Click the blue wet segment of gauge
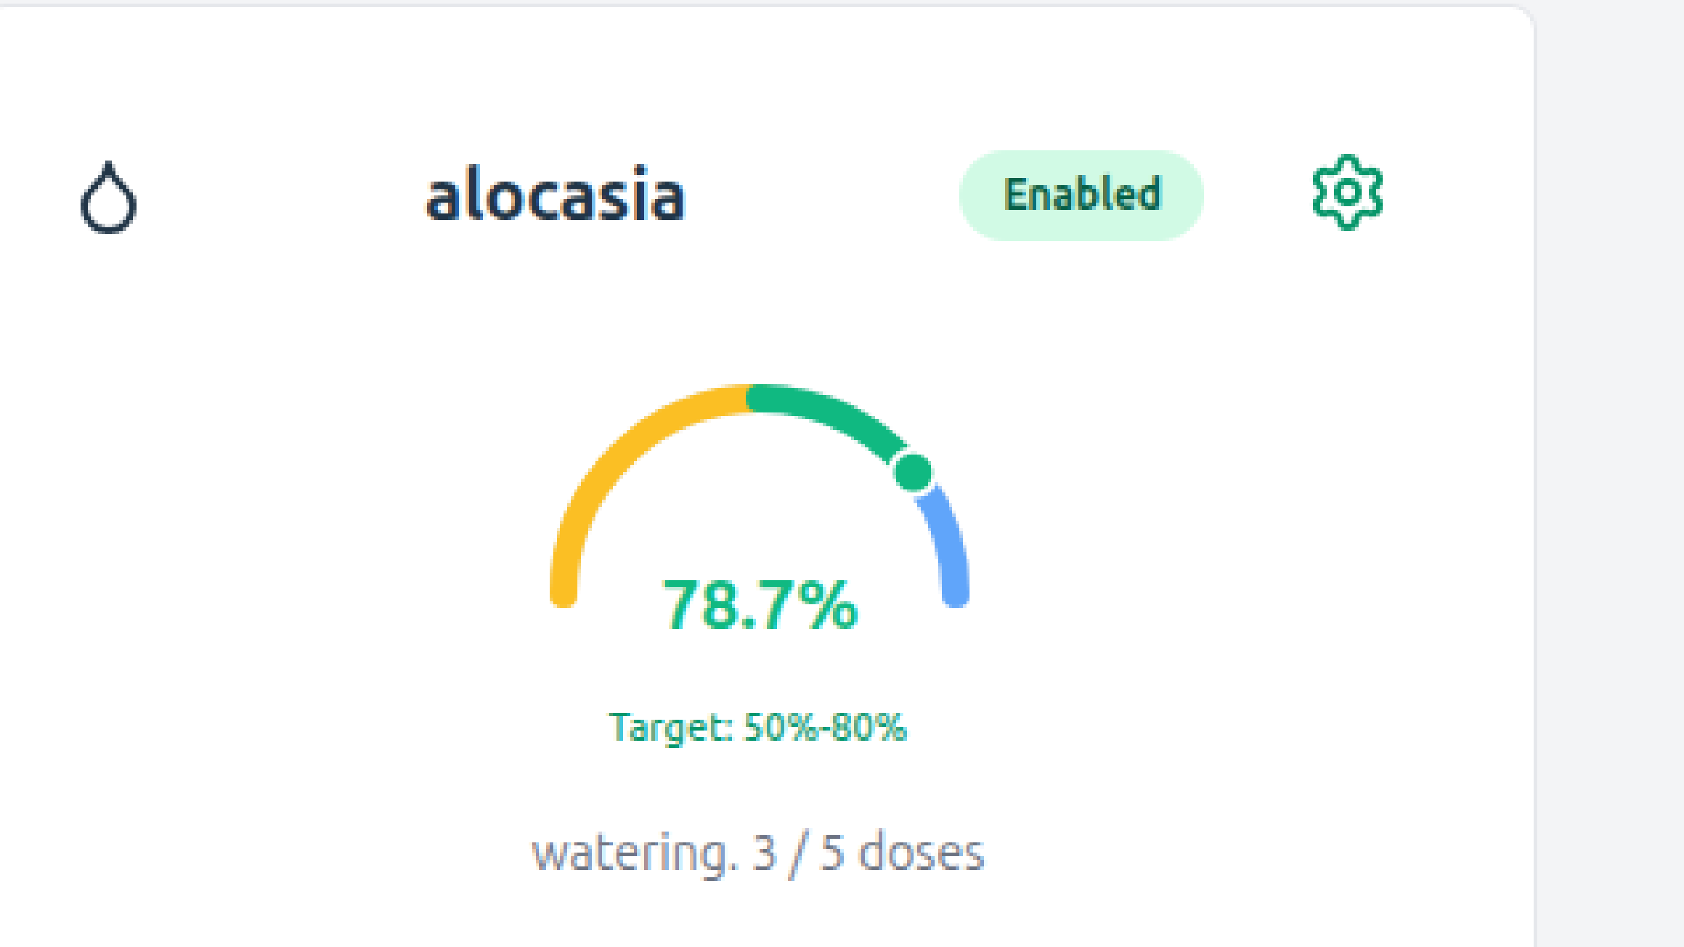This screenshot has height=947, width=1684. click(x=947, y=542)
